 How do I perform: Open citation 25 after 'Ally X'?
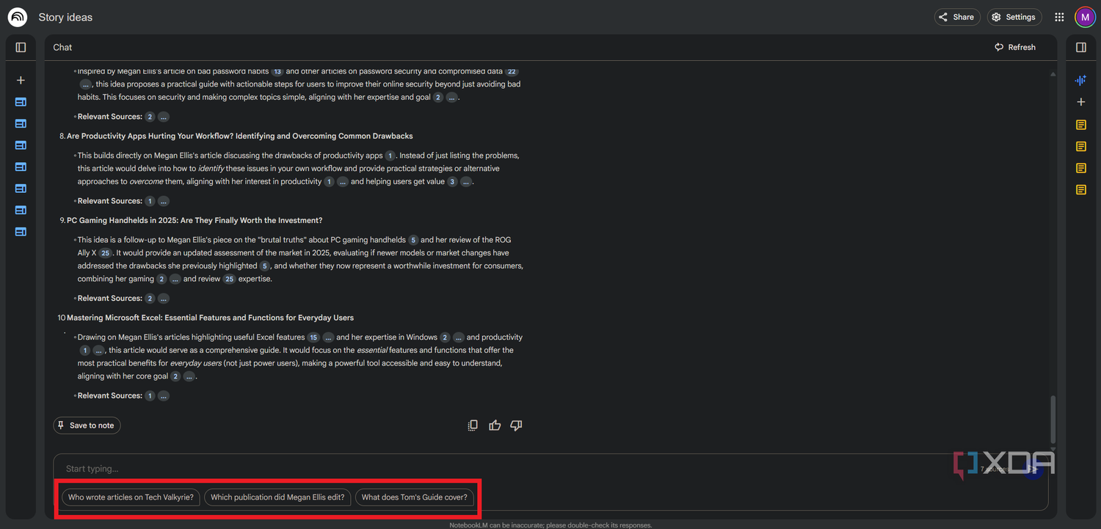tap(105, 253)
